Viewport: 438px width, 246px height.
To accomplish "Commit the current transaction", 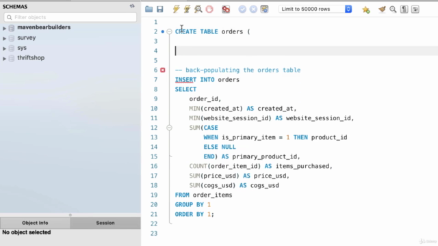I will [242, 9].
